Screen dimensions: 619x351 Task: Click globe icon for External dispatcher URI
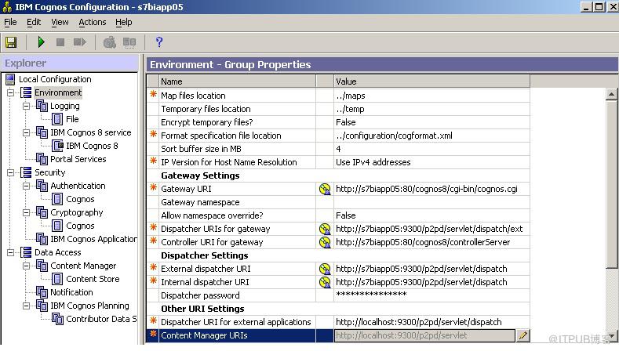(325, 269)
